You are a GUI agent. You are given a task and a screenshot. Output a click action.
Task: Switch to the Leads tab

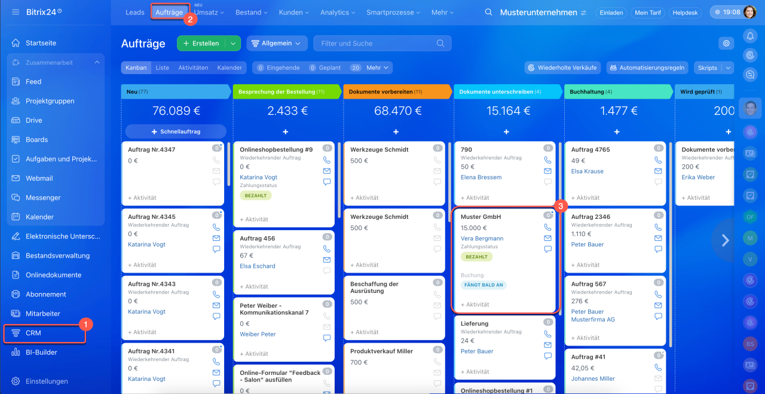[x=135, y=13]
